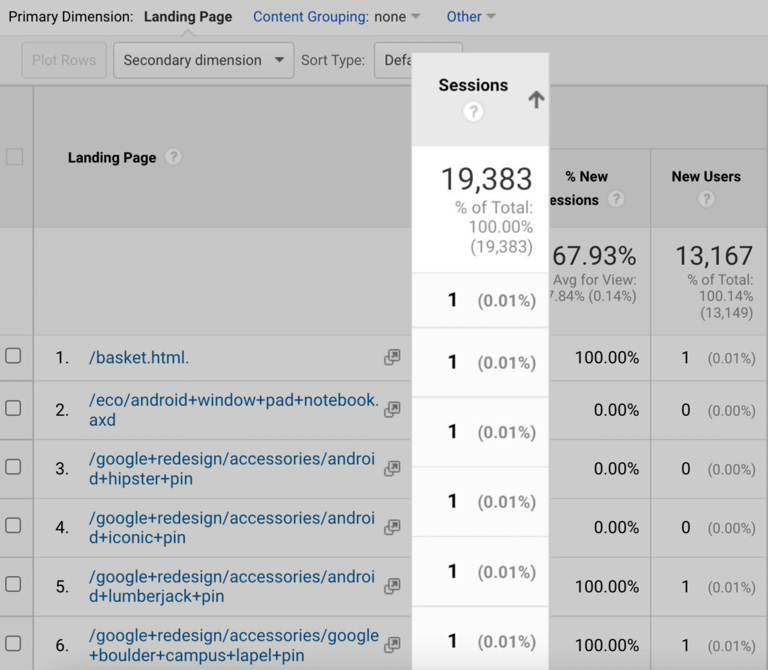Viewport: 768px width, 670px height.
Task: Toggle the Sessions sort direction arrow
Action: (x=536, y=100)
